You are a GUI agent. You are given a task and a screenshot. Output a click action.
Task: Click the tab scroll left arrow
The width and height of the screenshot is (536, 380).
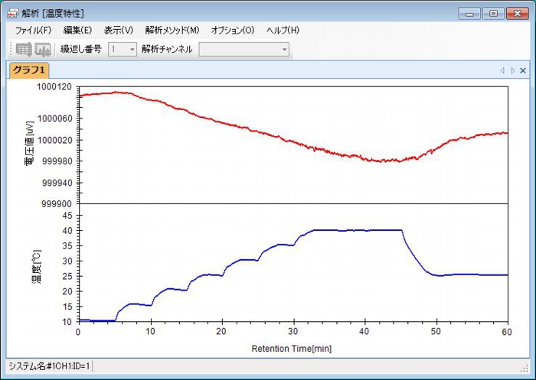click(502, 70)
